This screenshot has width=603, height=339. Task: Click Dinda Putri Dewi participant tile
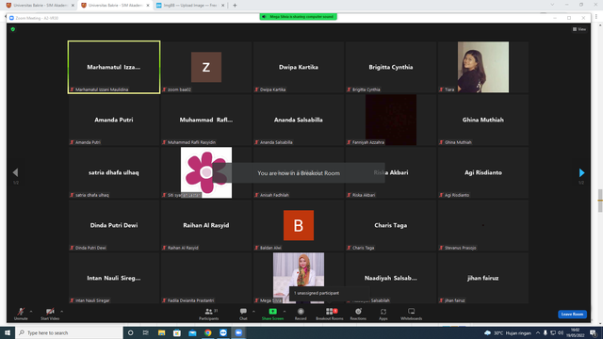click(x=114, y=225)
